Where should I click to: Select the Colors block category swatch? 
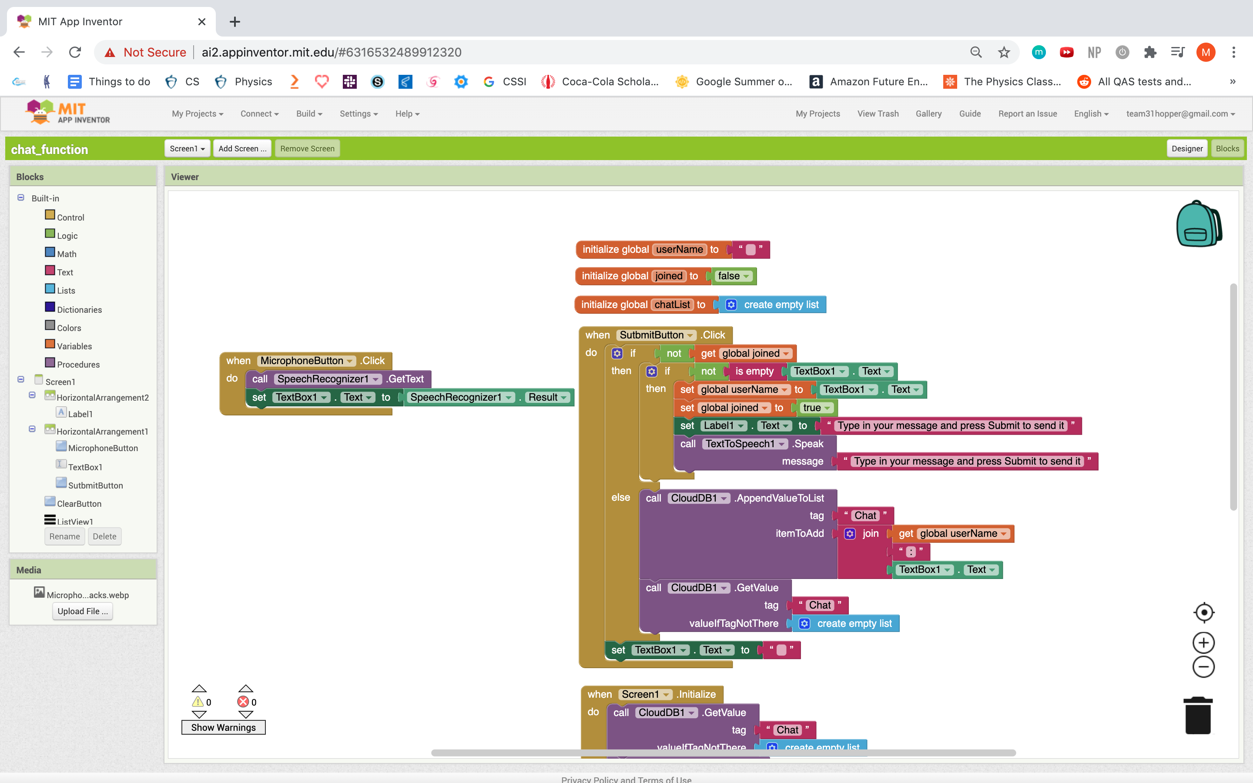50,325
